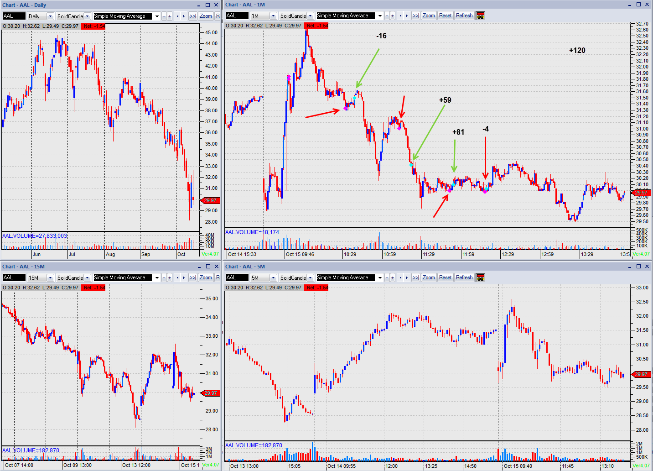This screenshot has height=471, width=653.
Task: Jump to latest bar in the Daily chart
Action: (193, 16)
